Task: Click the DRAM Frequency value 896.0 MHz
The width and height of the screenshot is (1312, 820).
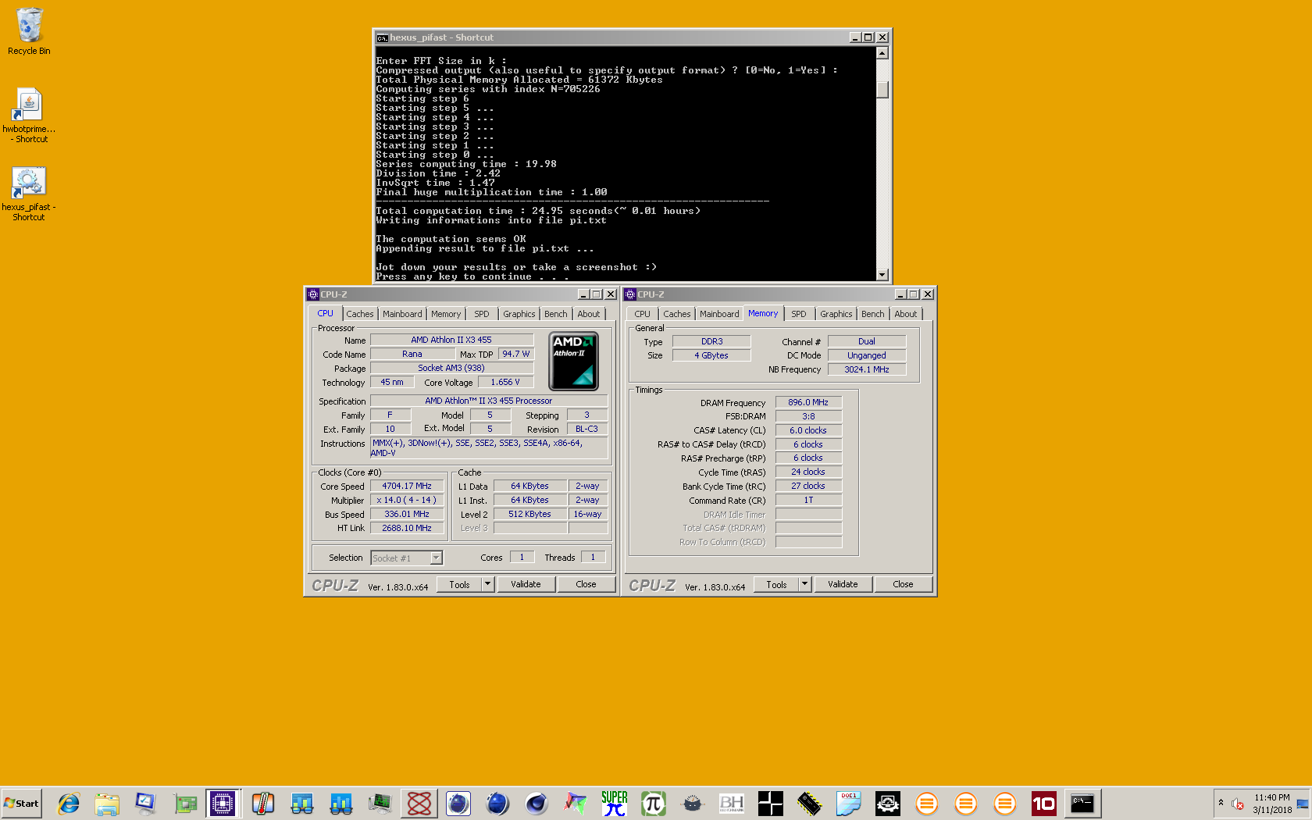Action: (x=808, y=402)
